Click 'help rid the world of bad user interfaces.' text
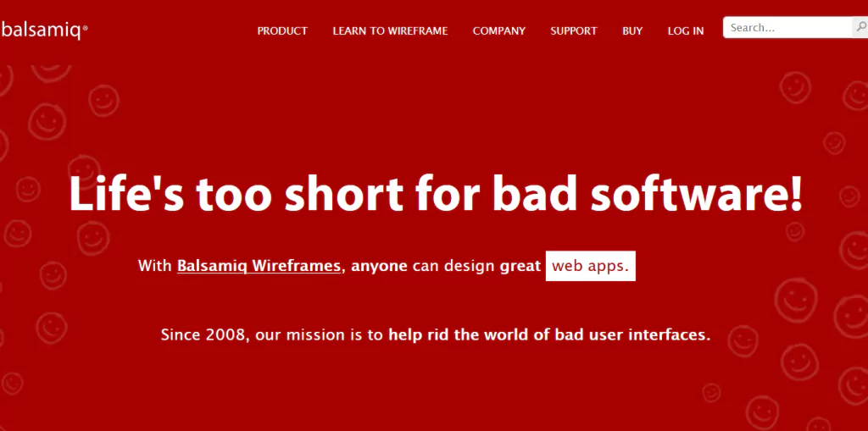The image size is (868, 431). click(x=549, y=334)
